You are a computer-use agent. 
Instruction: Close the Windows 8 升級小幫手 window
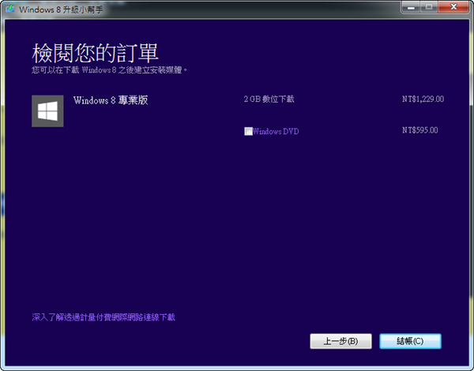(x=453, y=6)
